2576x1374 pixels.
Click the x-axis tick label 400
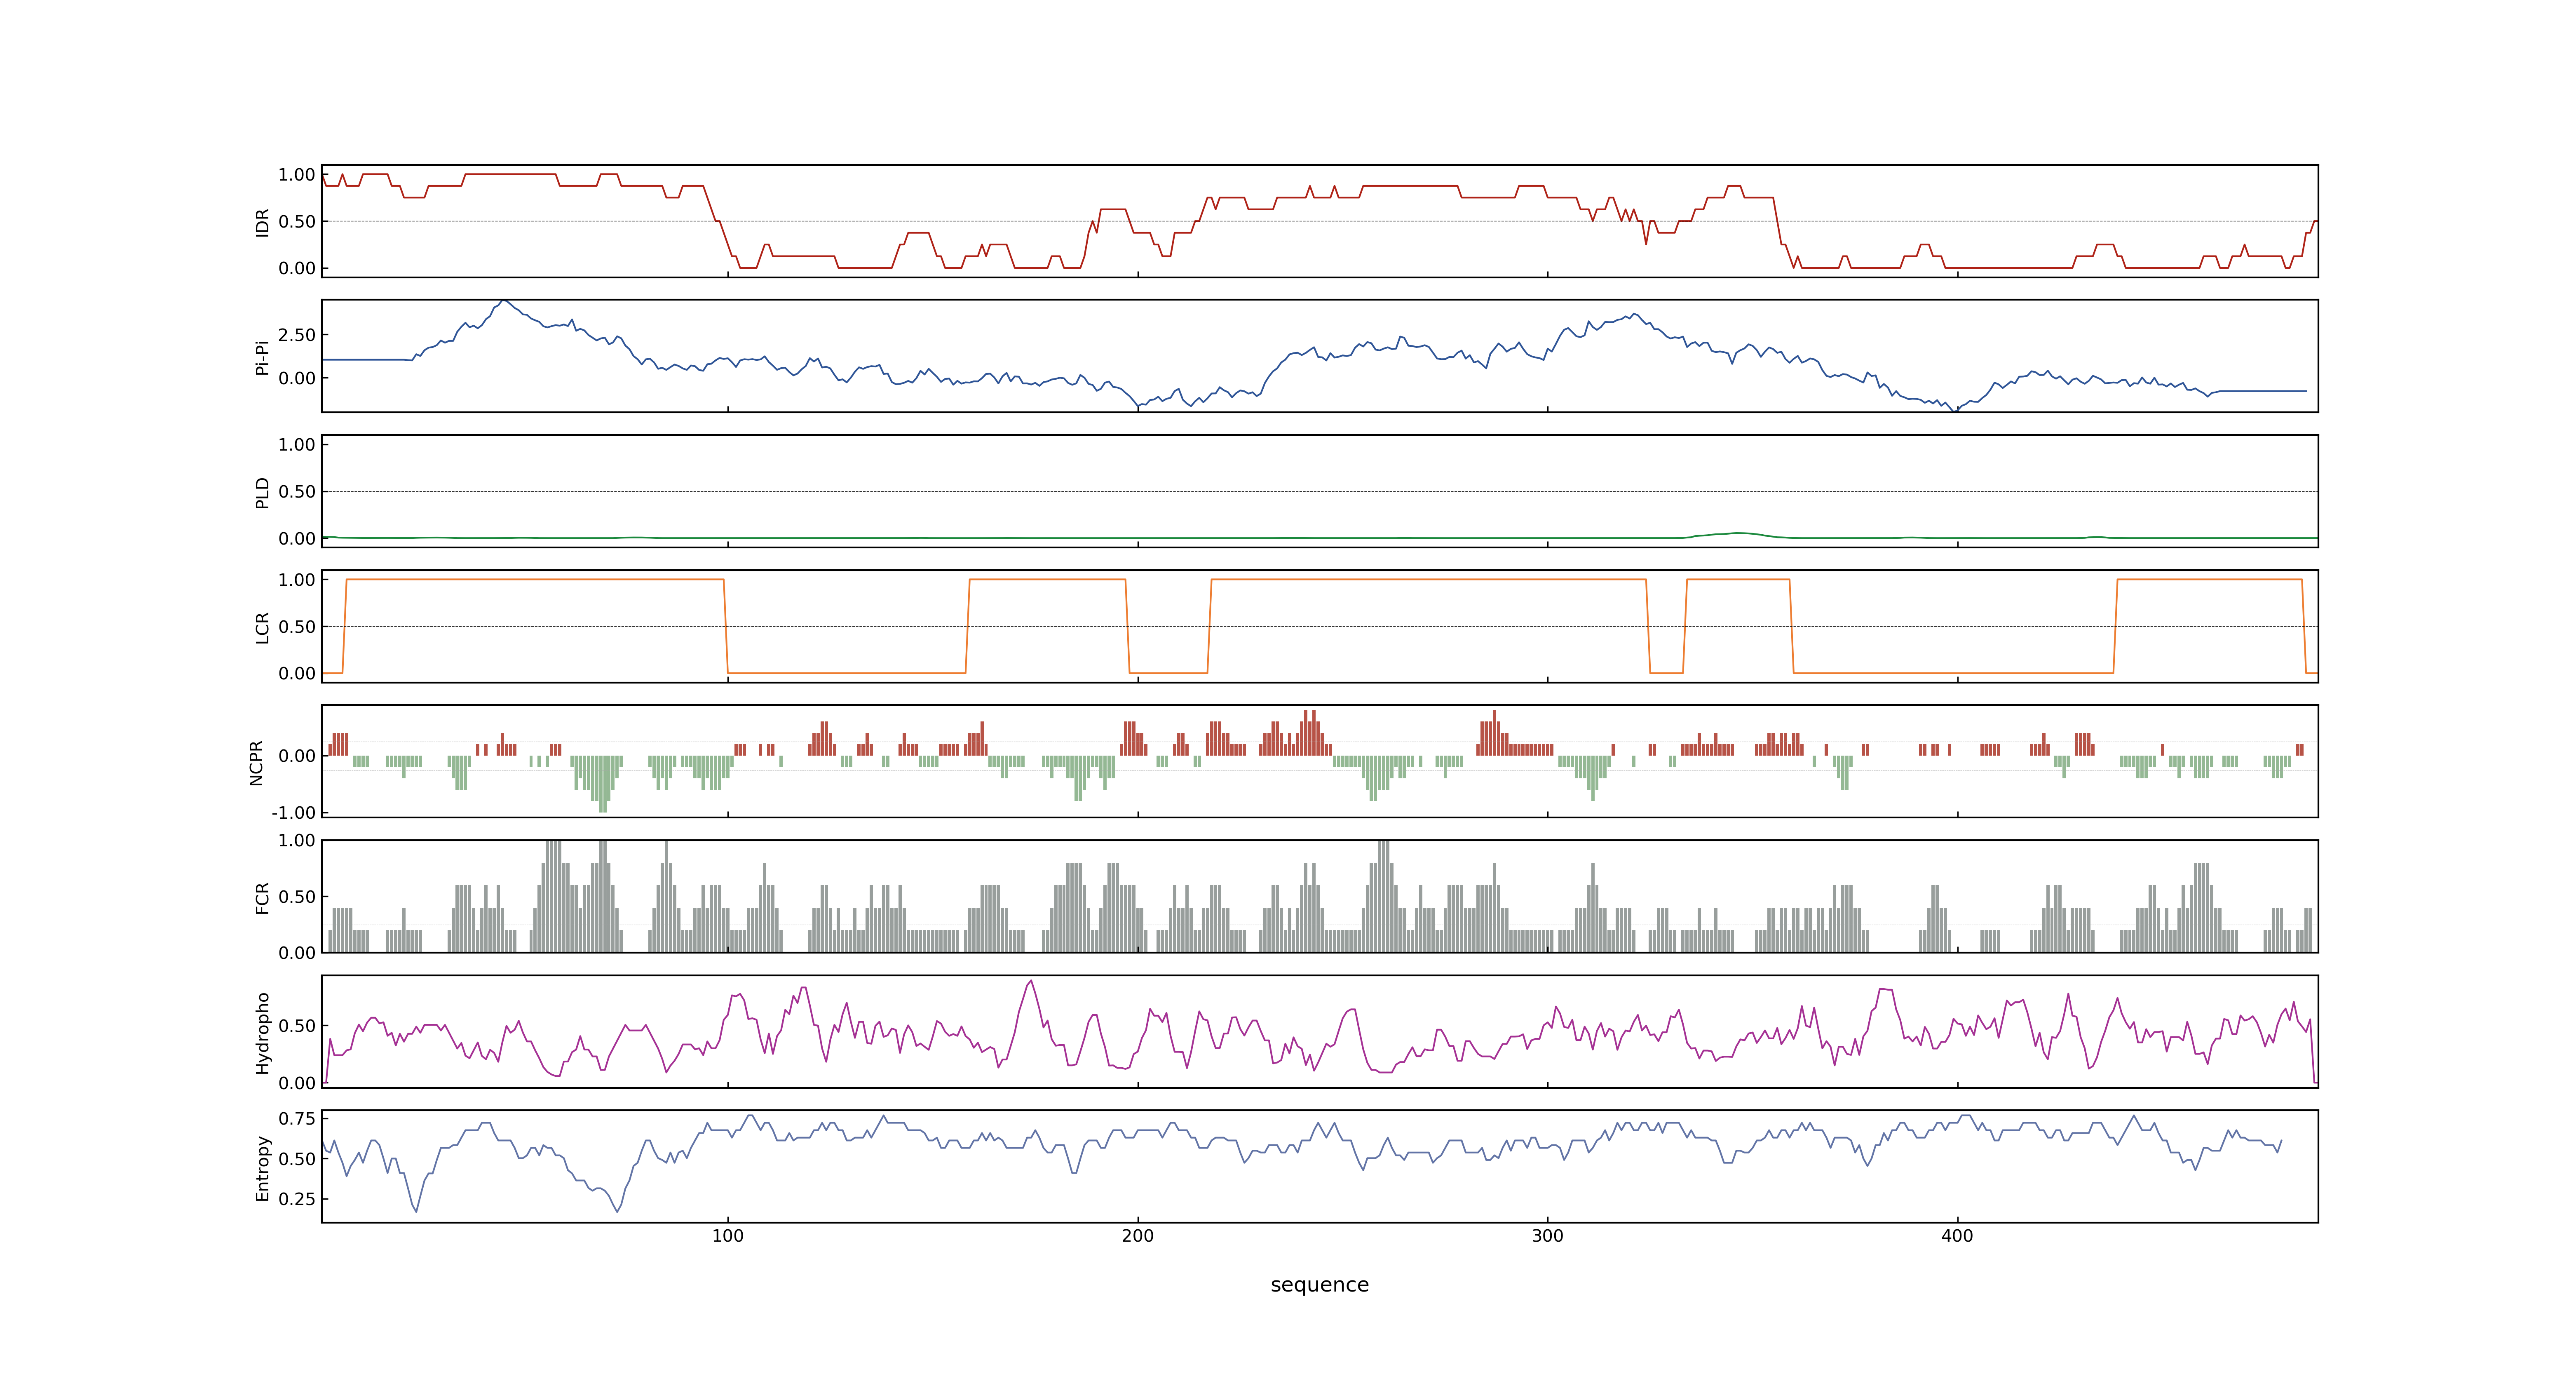[1957, 1236]
